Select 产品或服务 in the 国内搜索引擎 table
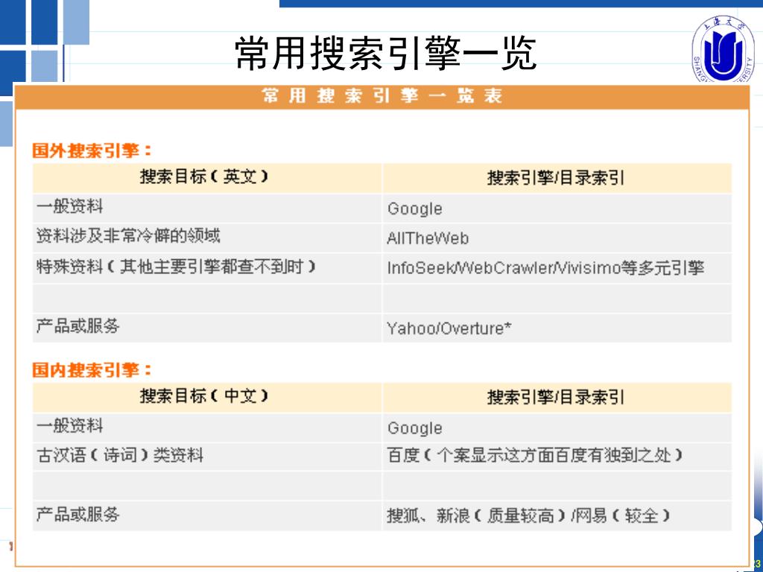This screenshot has width=763, height=572. click(207, 515)
